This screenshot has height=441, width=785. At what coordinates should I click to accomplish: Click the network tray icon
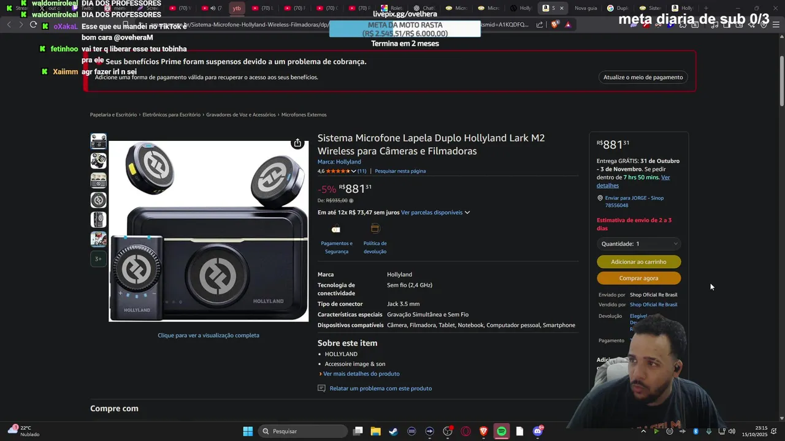click(x=721, y=431)
